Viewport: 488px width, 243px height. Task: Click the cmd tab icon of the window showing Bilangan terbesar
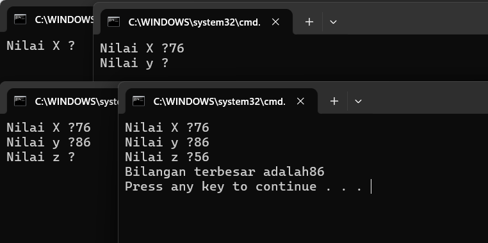pos(138,101)
